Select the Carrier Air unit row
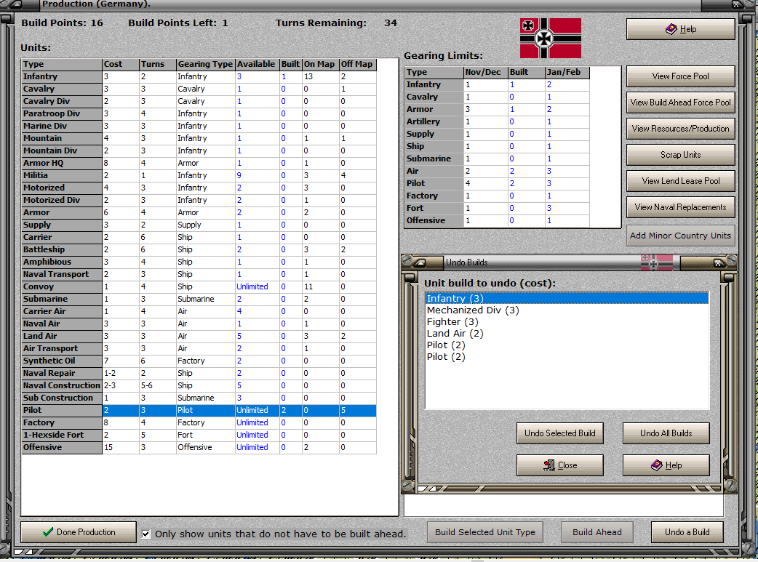The height and width of the screenshot is (562, 758). 199,311
